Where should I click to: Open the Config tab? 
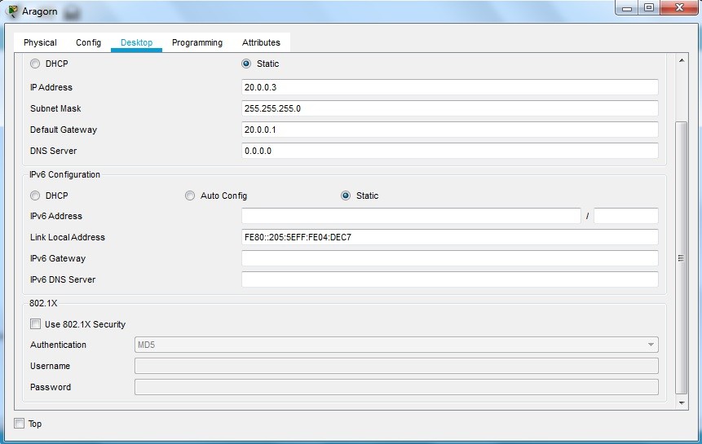(x=88, y=42)
